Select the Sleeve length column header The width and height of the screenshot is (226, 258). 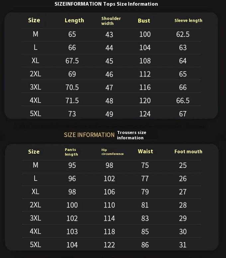(x=188, y=21)
